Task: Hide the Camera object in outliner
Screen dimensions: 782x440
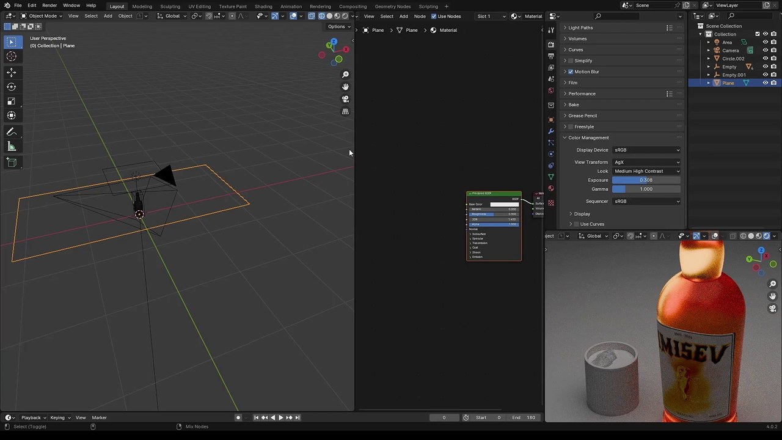Action: 765,50
